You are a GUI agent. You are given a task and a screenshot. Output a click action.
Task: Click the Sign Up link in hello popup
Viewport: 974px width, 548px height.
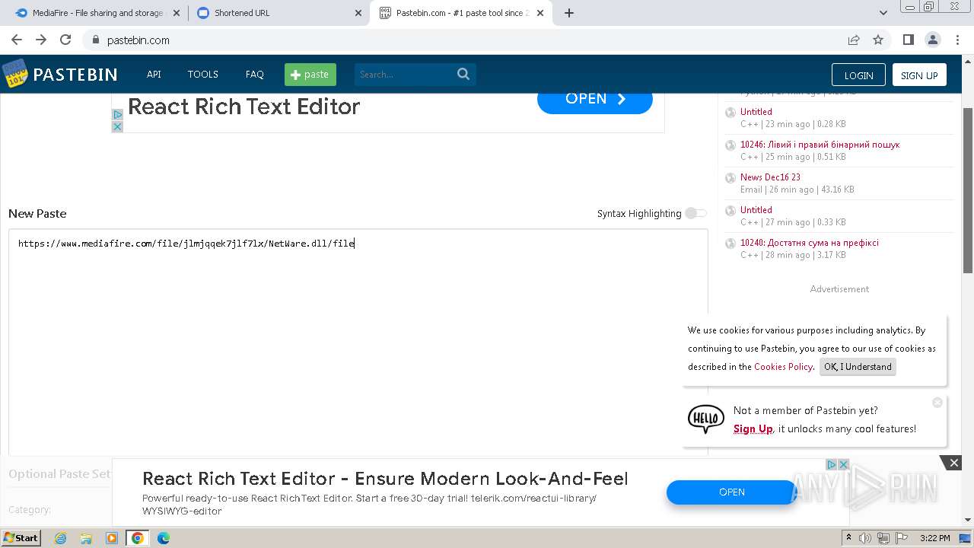coord(753,429)
